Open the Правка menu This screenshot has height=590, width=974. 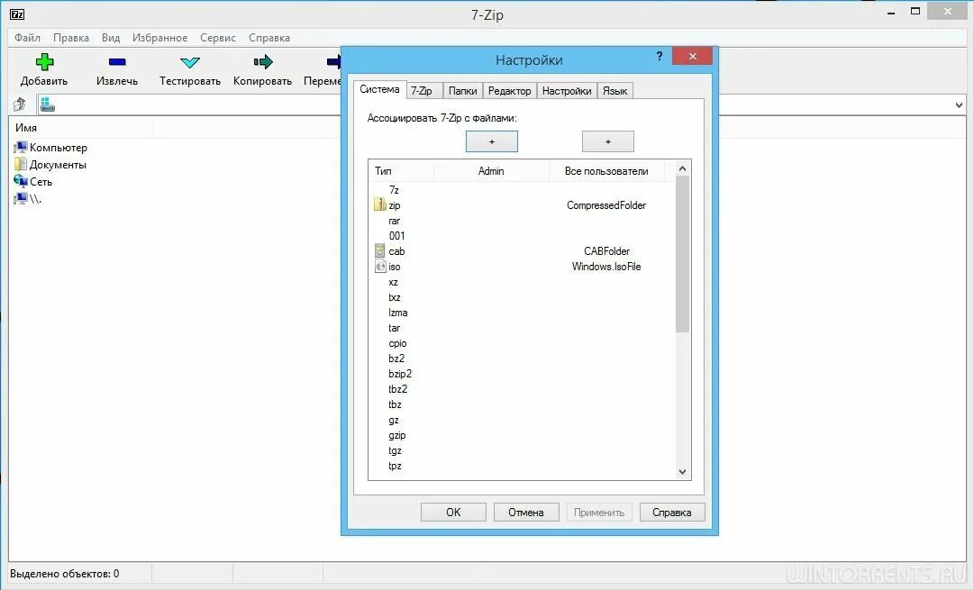tap(71, 37)
